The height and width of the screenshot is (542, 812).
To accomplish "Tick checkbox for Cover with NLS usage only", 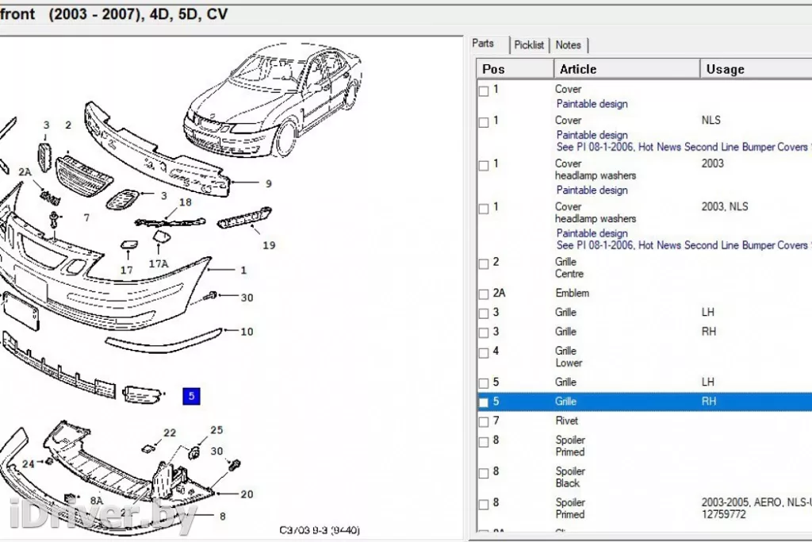I will point(484,122).
